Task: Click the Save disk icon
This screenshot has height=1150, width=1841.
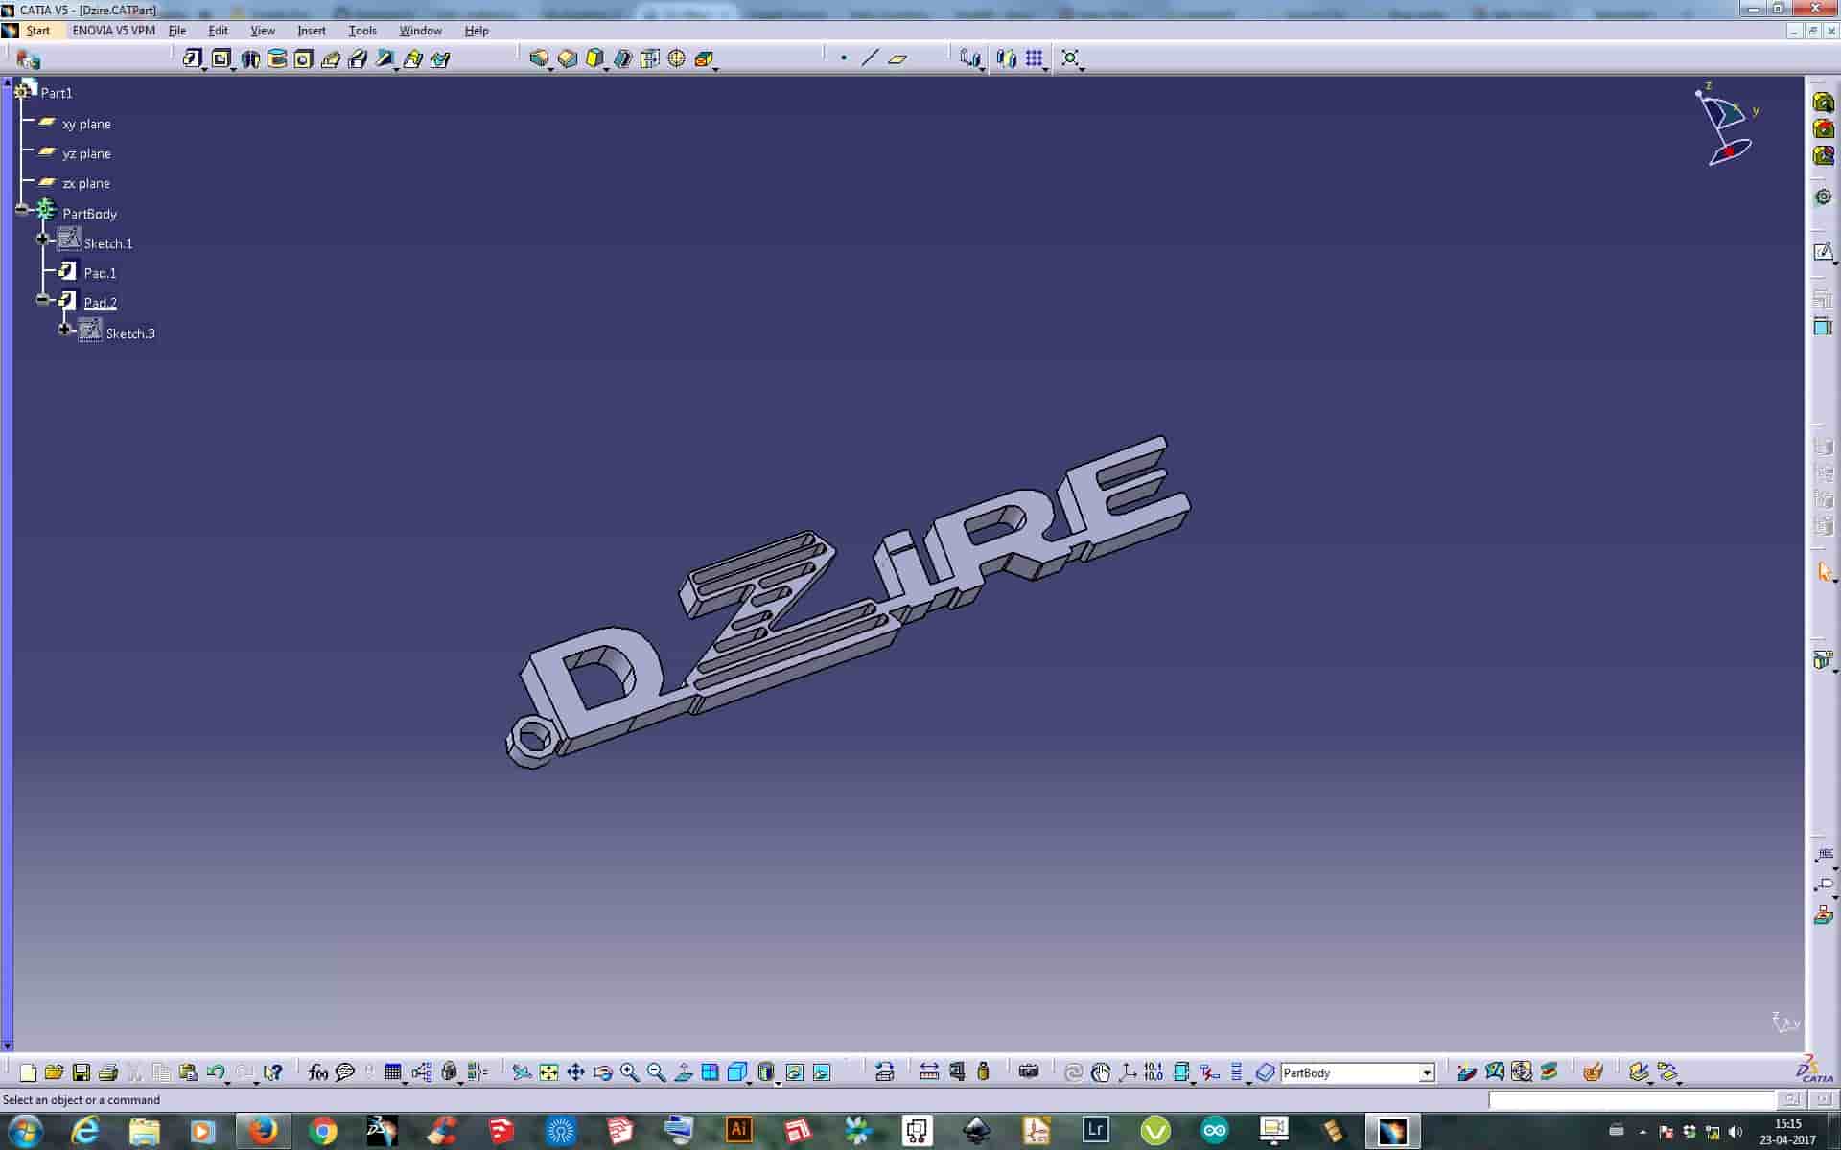Action: [82, 1072]
